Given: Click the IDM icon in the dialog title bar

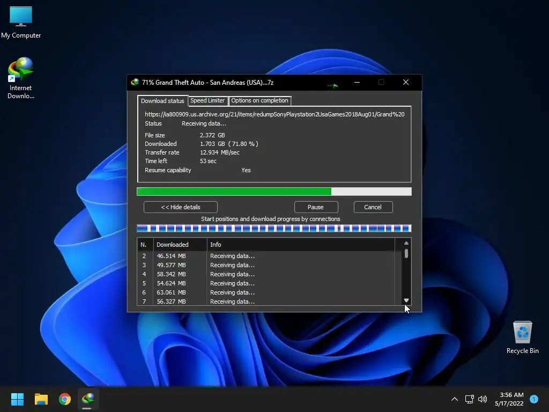Looking at the screenshot, I should [135, 82].
